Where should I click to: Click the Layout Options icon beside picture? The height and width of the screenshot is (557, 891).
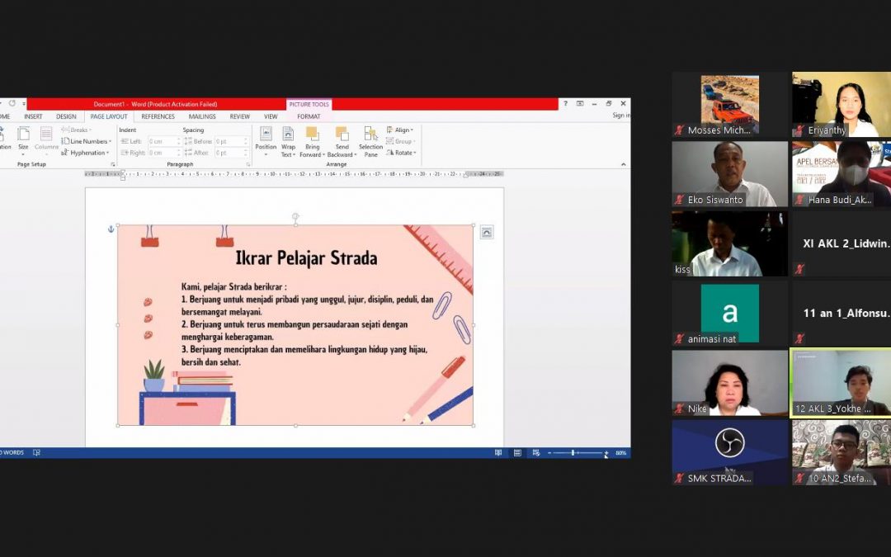(x=487, y=233)
